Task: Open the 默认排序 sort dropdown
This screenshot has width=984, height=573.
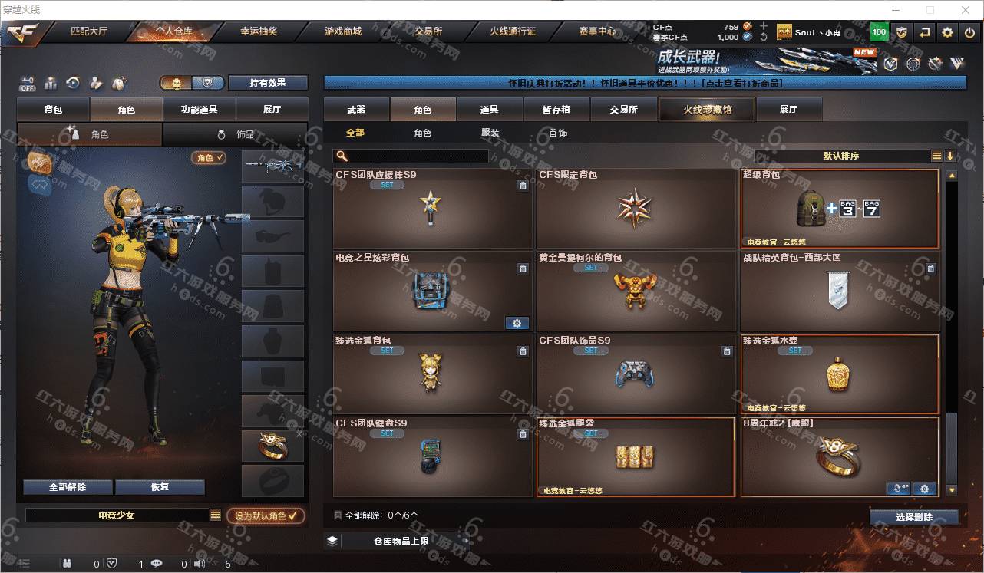Action: click(841, 156)
